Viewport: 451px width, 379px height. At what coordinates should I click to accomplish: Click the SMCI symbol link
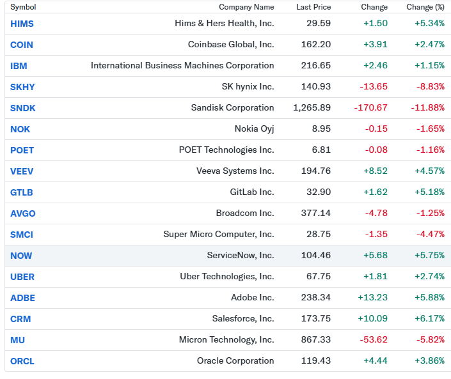tap(22, 235)
